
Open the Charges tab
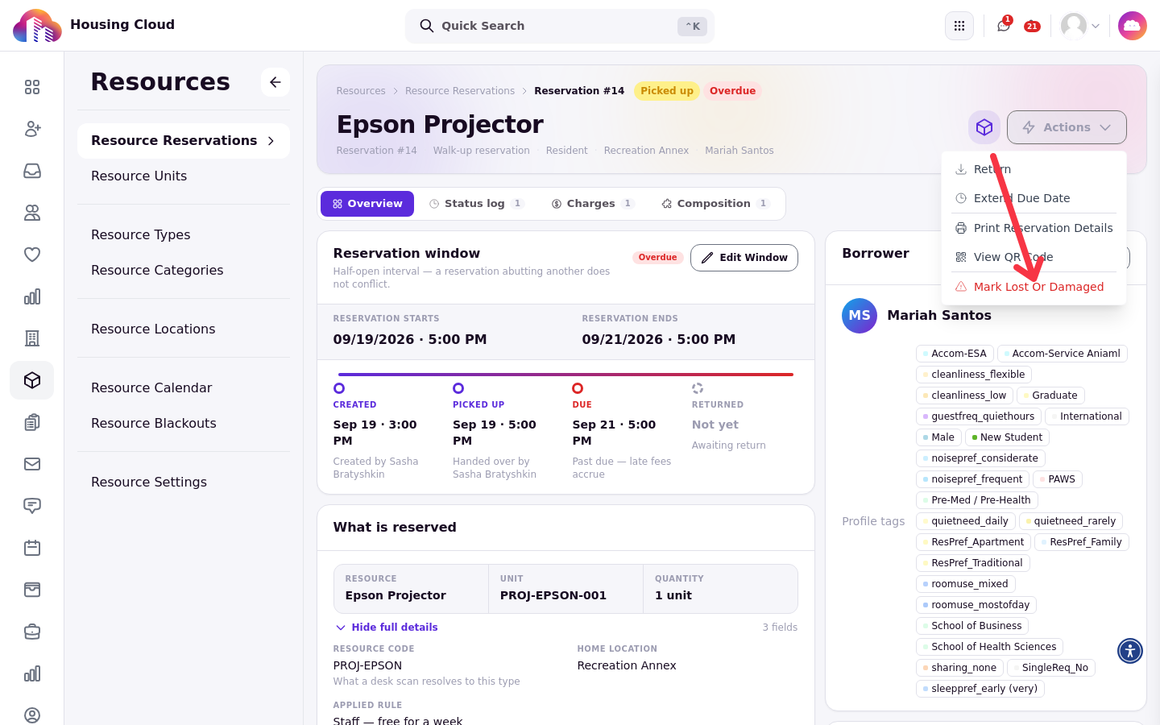tap(593, 204)
